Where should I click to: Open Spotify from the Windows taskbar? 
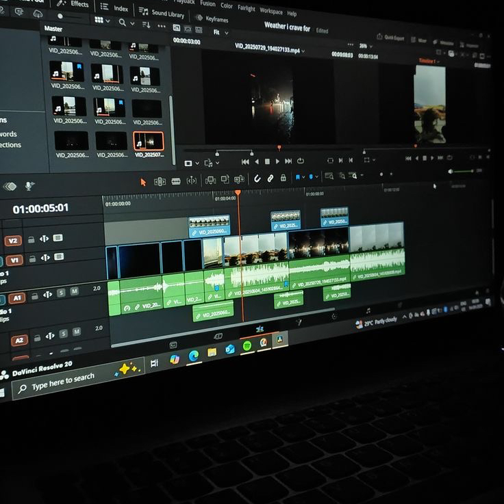pos(247,346)
